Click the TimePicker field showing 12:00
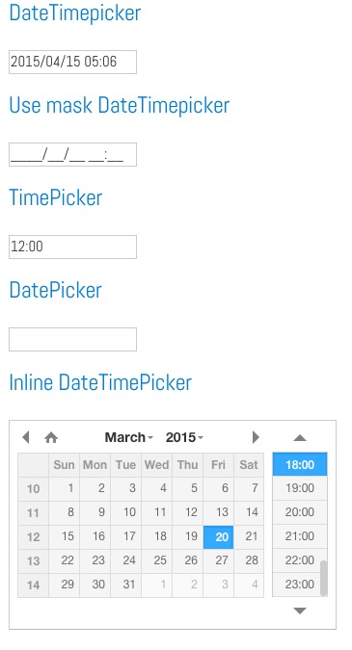Screen dimensions: 352x650 pyautogui.click(x=72, y=247)
